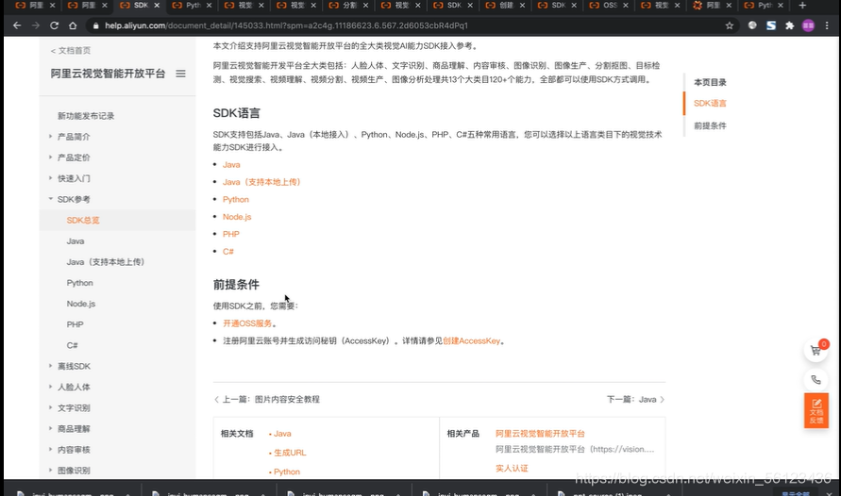Expand the 内容审核 sidebar section

click(74, 450)
